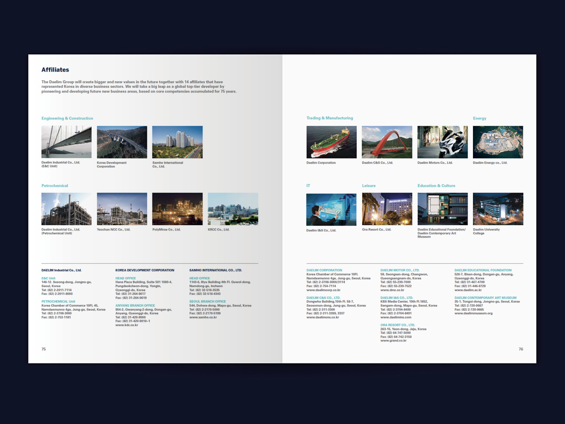Select the SAMHO INTERNATIONAL CO., LTD. contact heading
The height and width of the screenshot is (424, 565).
215,270
